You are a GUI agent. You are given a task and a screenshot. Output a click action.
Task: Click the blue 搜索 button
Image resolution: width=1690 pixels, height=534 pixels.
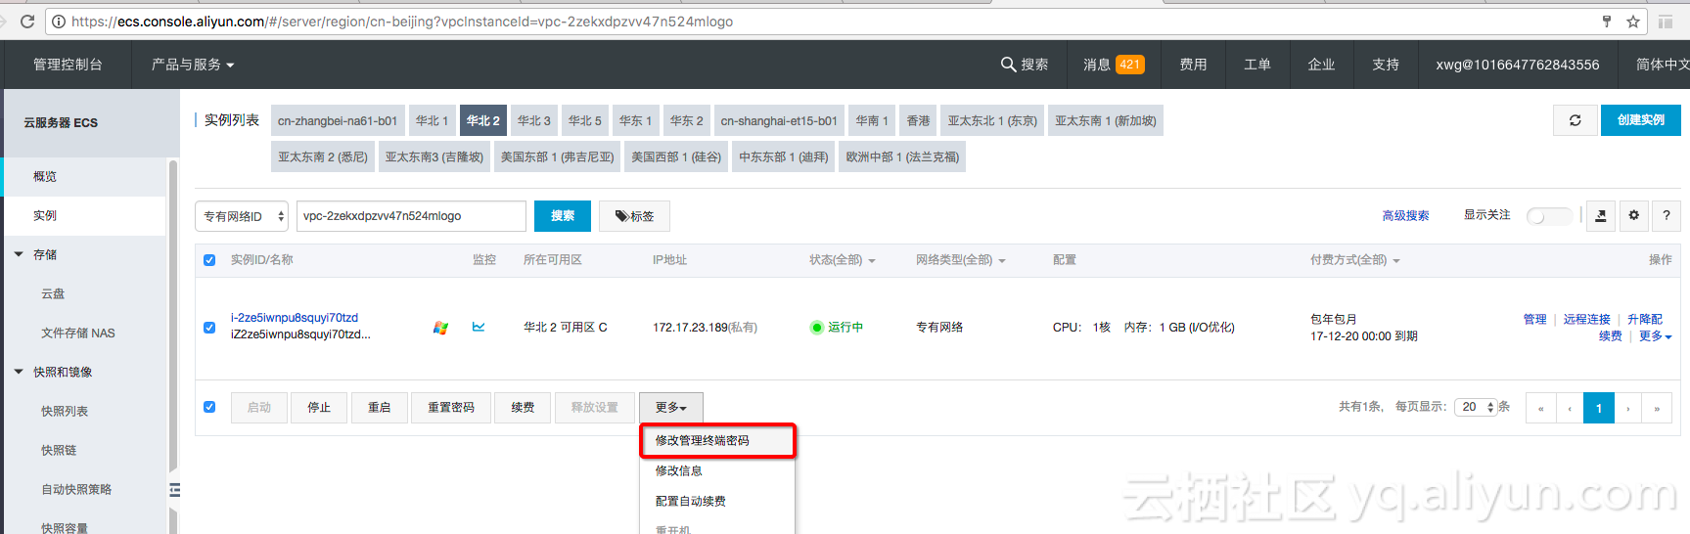click(x=563, y=216)
